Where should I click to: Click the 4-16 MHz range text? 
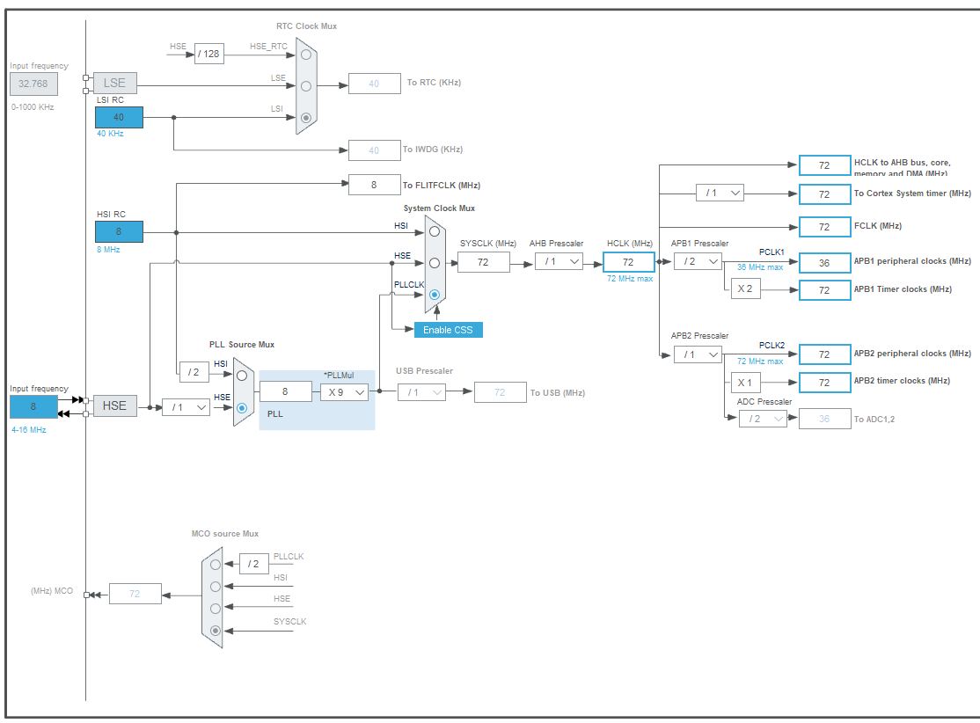click(29, 430)
